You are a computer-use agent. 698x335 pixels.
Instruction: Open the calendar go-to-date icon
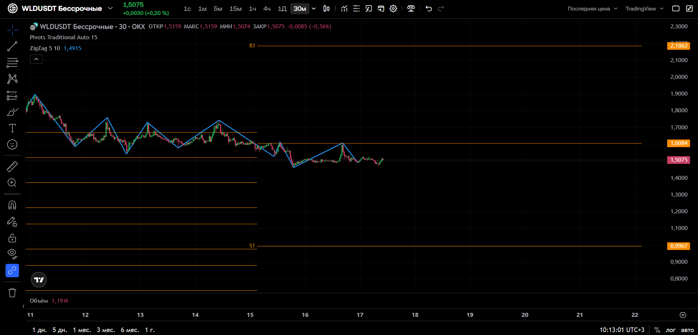381,9
